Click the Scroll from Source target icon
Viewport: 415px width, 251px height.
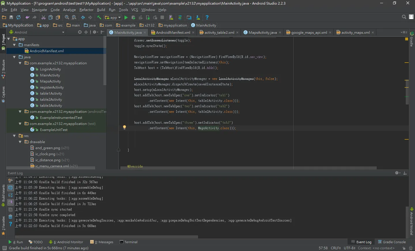(x=80, y=32)
